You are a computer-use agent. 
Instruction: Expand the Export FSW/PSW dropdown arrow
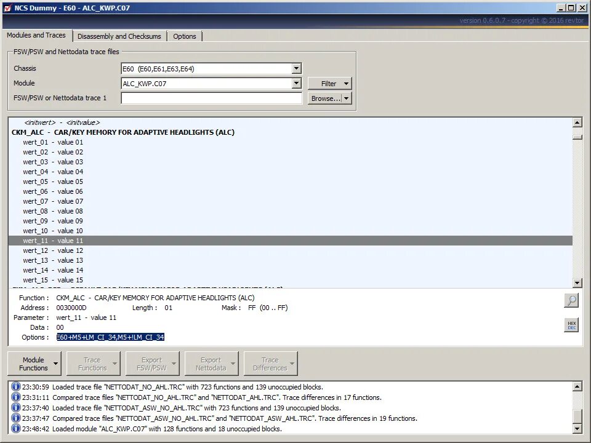tap(174, 364)
